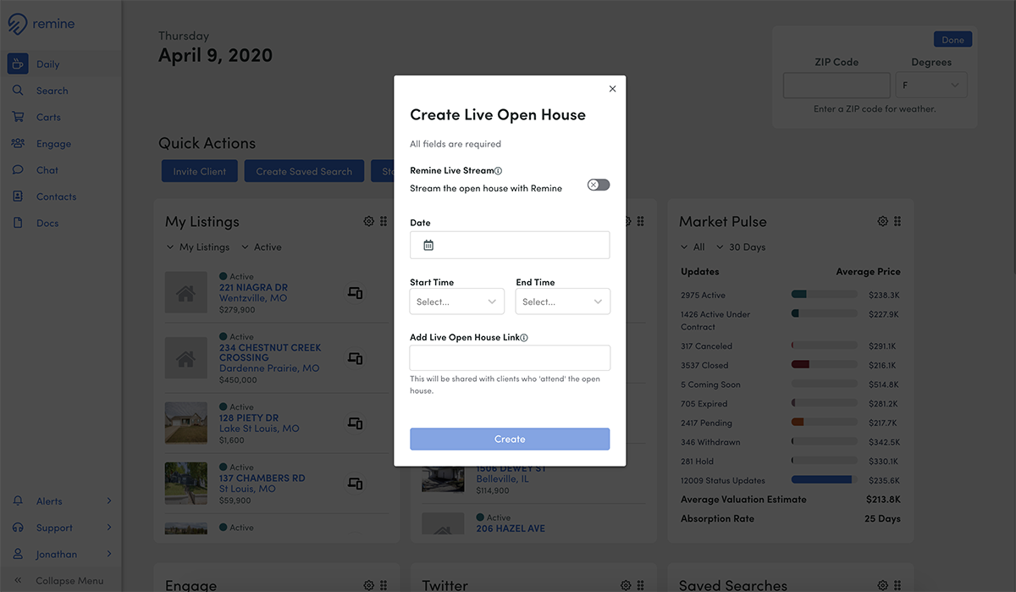The image size is (1016, 592).
Task: Click the Live Open House Link input field
Action: [x=510, y=357]
